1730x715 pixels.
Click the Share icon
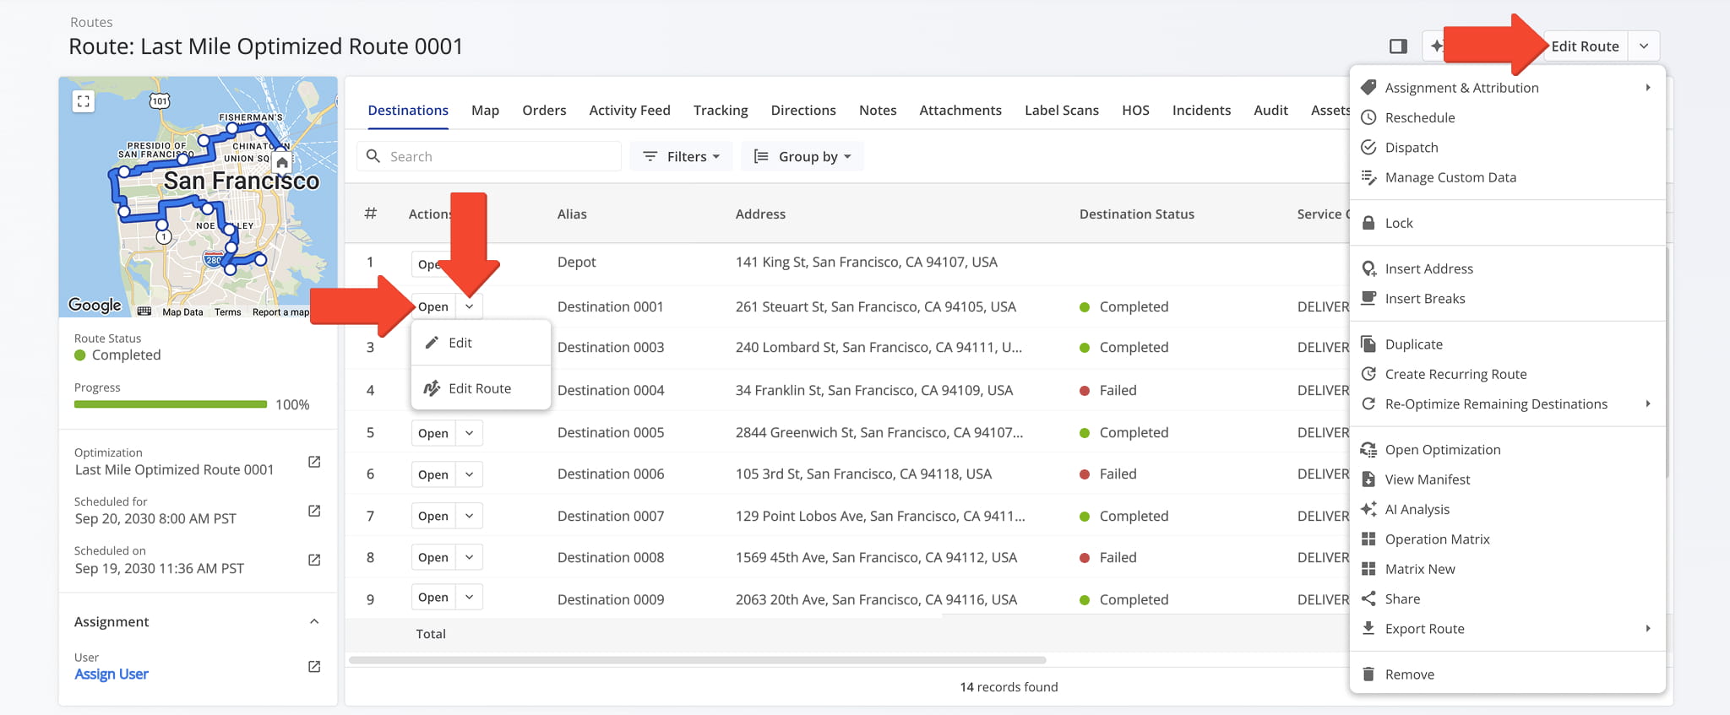click(1368, 599)
